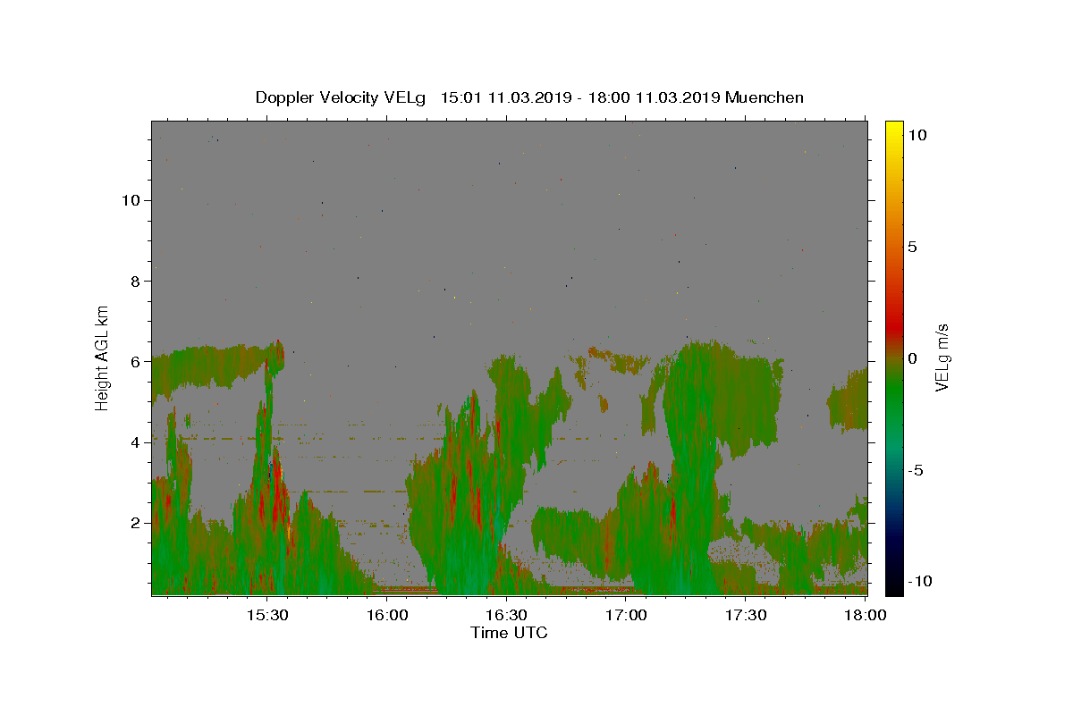Click the colorbar value 0
Viewport: 1073px width, 715px height.
pyautogui.click(x=912, y=358)
